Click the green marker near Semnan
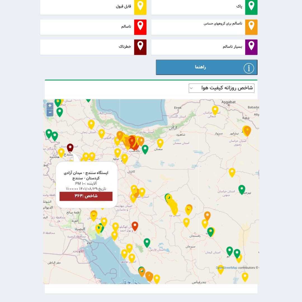 [145, 149]
